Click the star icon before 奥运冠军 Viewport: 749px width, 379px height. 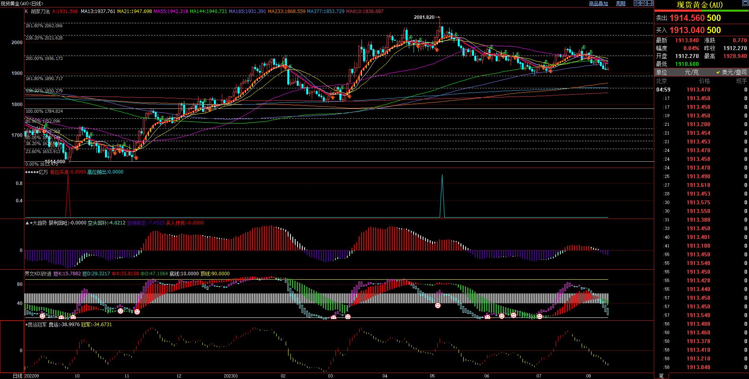coord(26,325)
